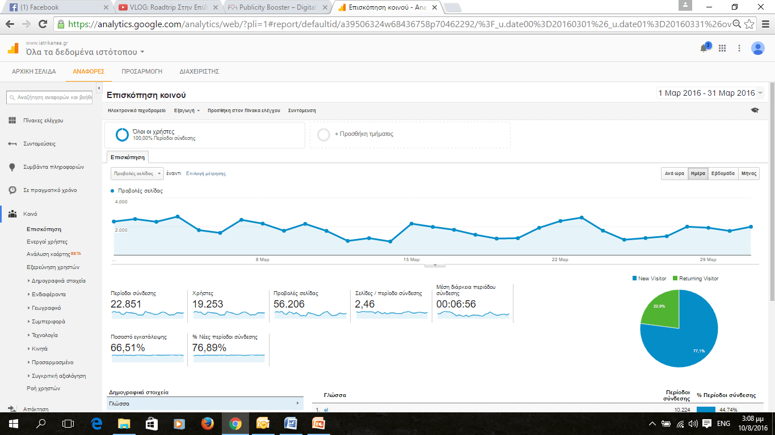Viewport: 775px width, 435px height.
Task: Open the Όλα τα δεδομένα ιστότοπου view selector
Action: 85,52
